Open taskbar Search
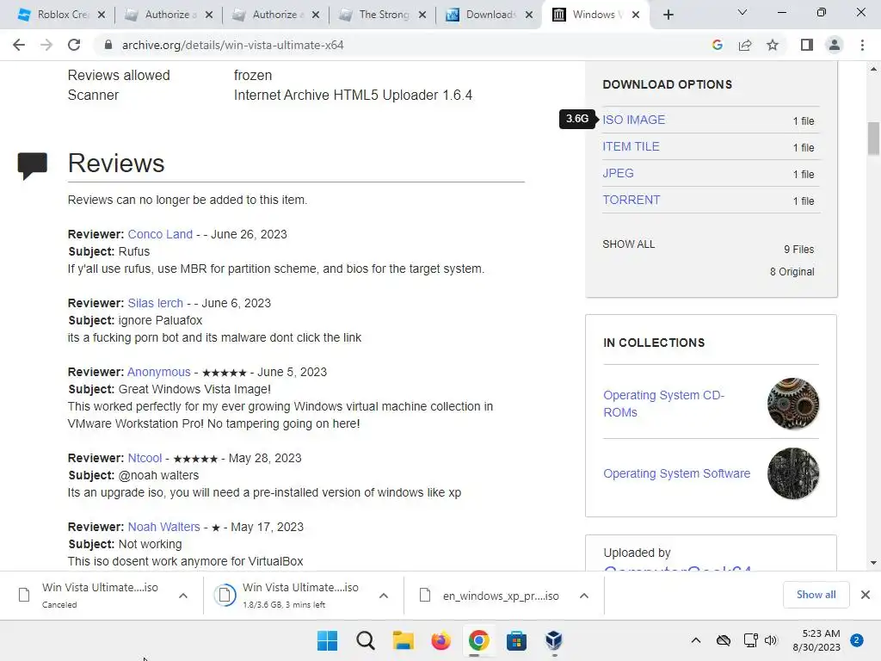 pyautogui.click(x=365, y=640)
